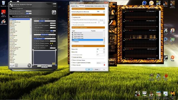Open 3DMark desktop shortcut
Viewport: 178px width, 100px height.
point(165,4)
